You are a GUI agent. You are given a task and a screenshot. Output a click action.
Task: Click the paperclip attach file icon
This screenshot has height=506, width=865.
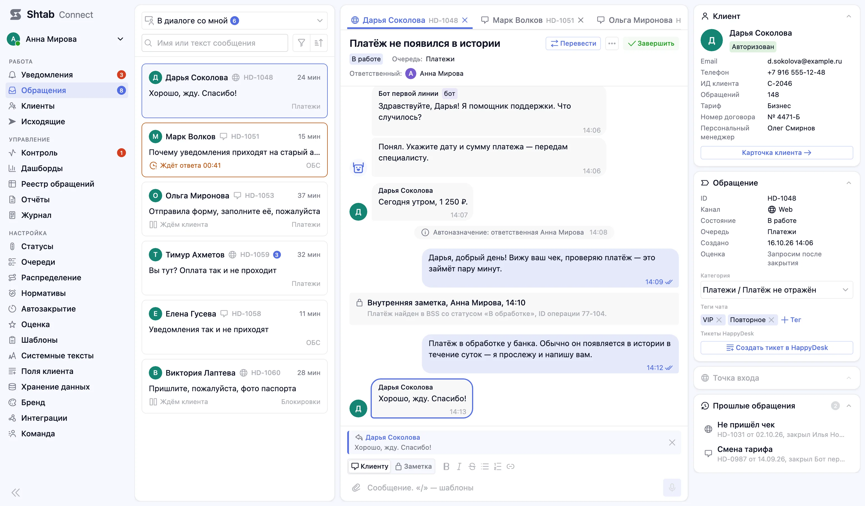[x=356, y=487]
